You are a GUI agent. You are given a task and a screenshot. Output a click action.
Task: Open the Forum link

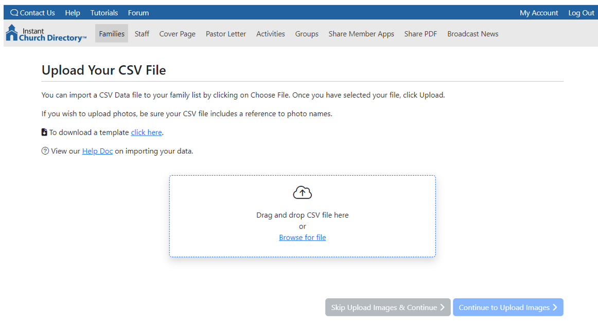138,12
